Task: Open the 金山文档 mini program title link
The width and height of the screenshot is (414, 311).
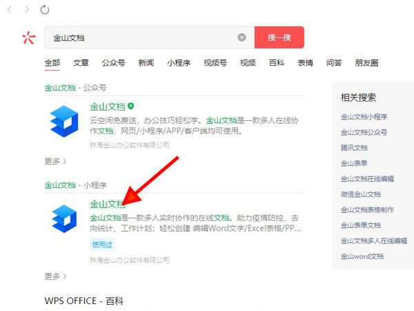Action: click(x=107, y=204)
